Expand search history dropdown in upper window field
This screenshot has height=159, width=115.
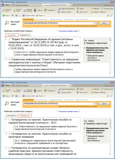pyautogui.click(x=96, y=23)
